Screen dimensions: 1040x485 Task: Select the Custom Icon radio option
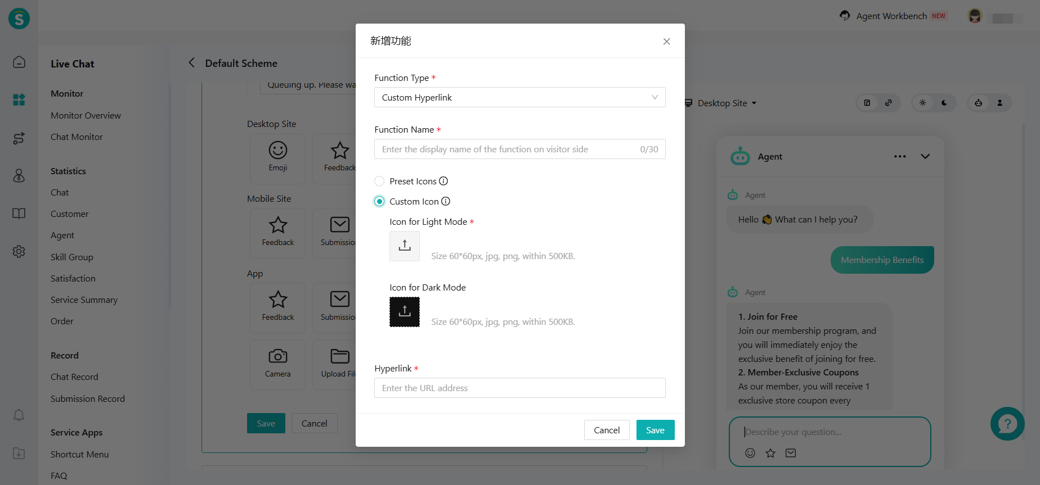tap(380, 201)
